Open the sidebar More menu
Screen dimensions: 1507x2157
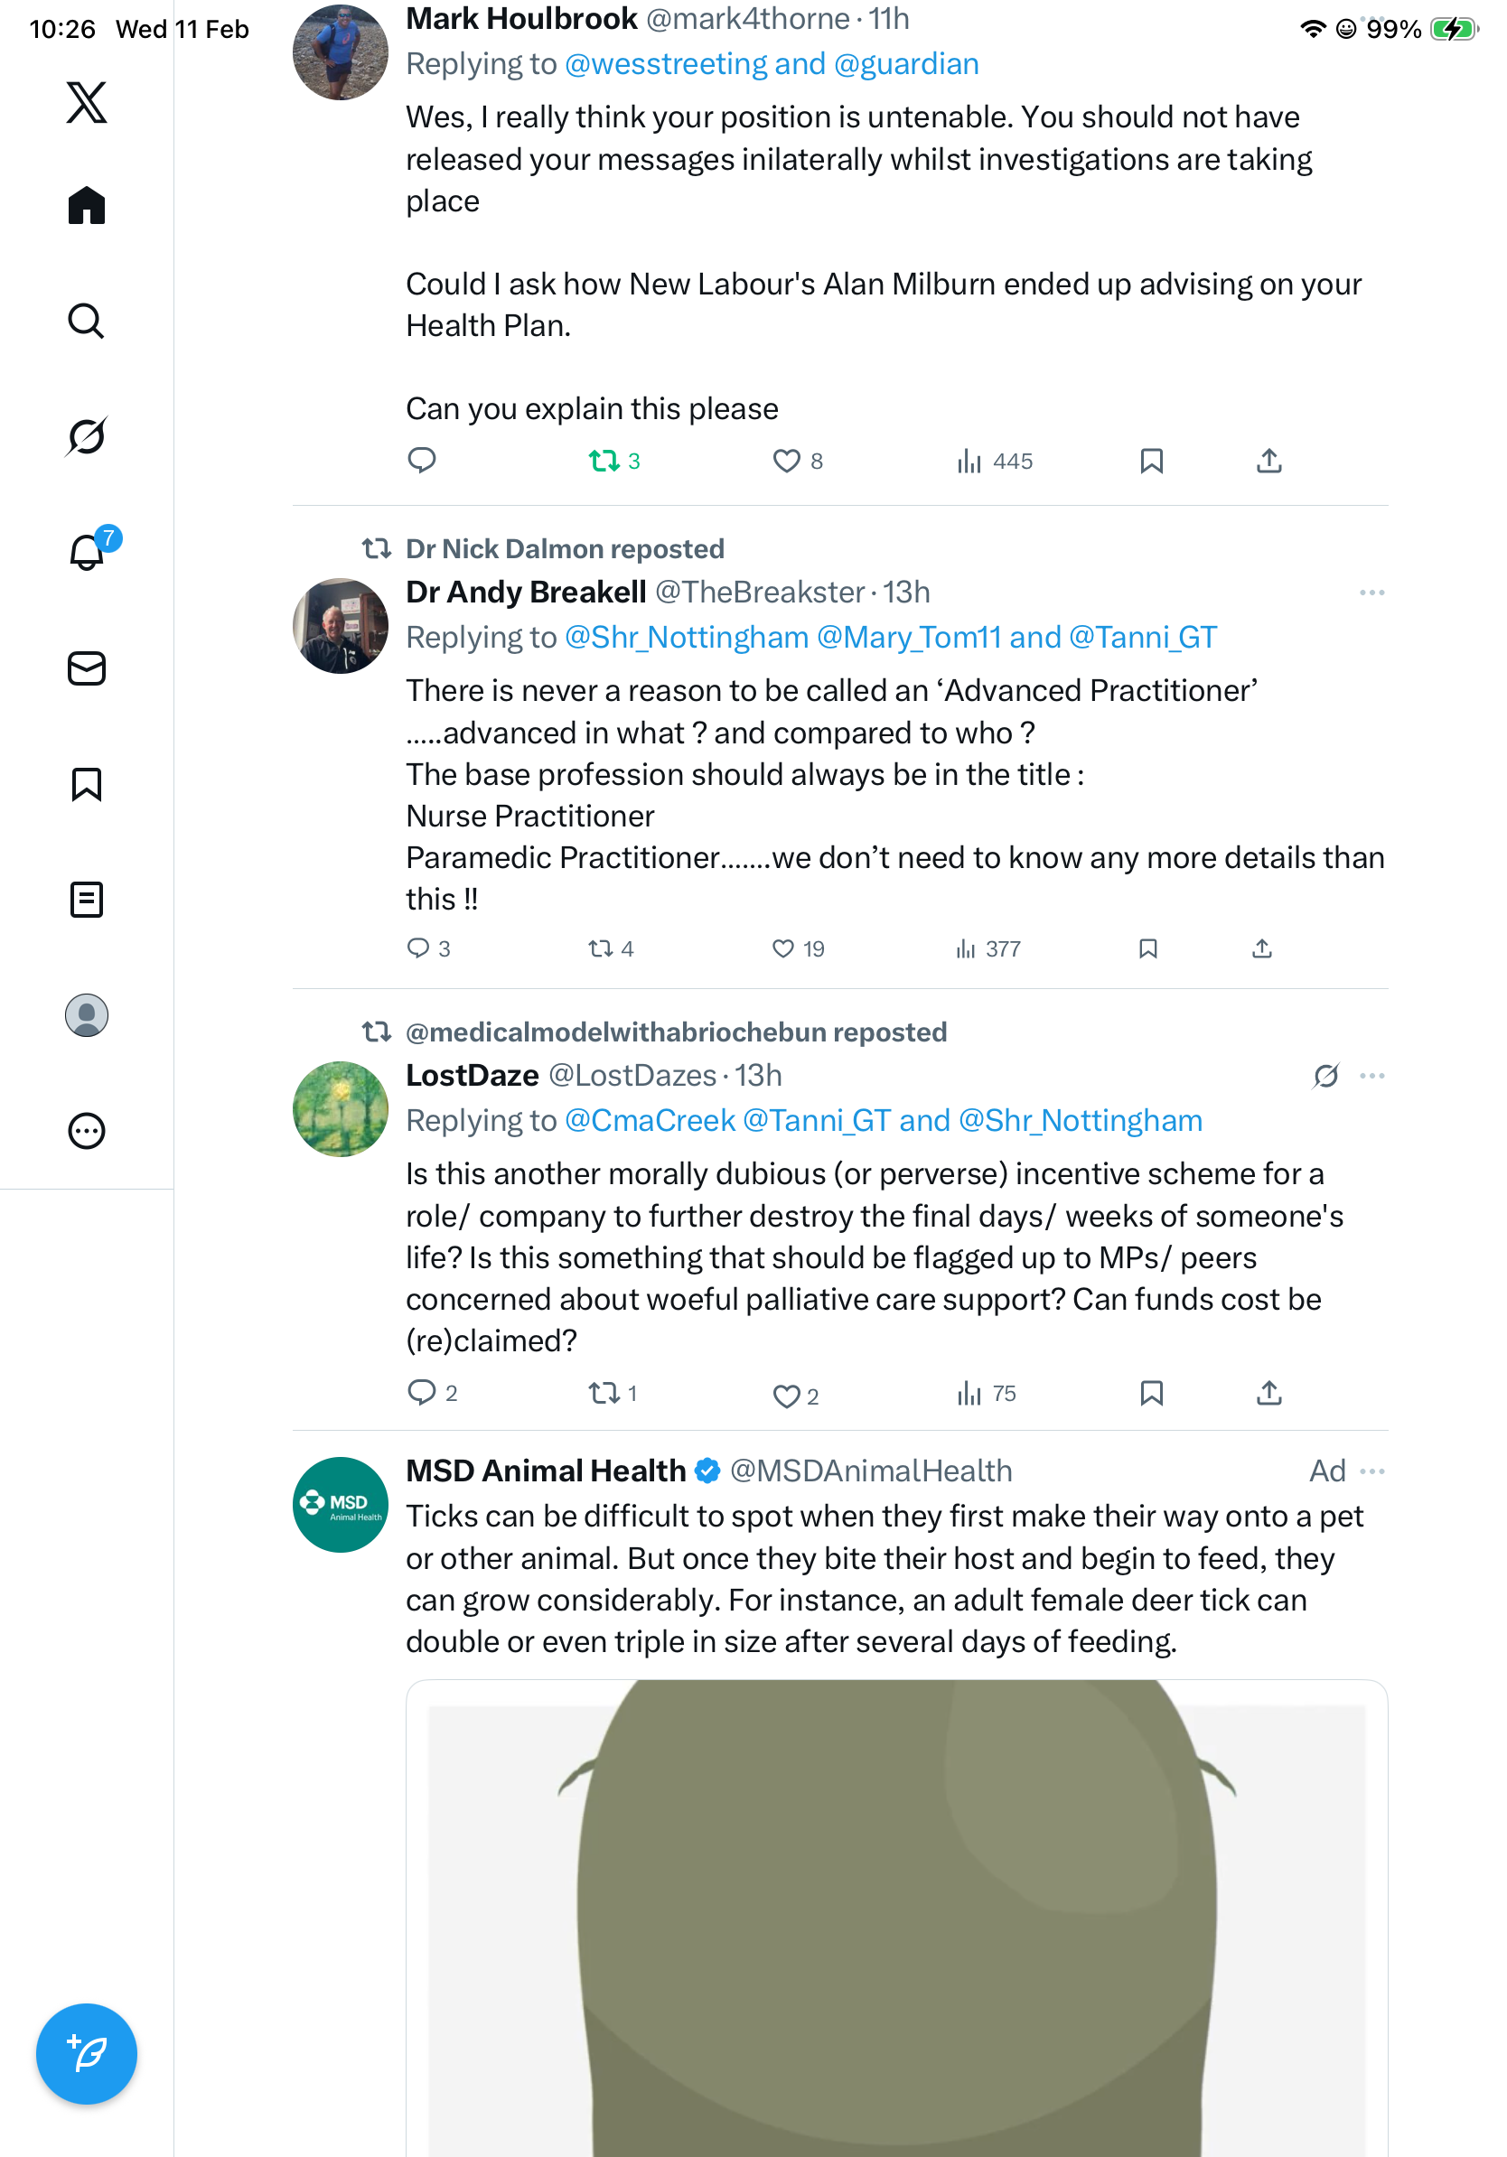[x=87, y=1131]
